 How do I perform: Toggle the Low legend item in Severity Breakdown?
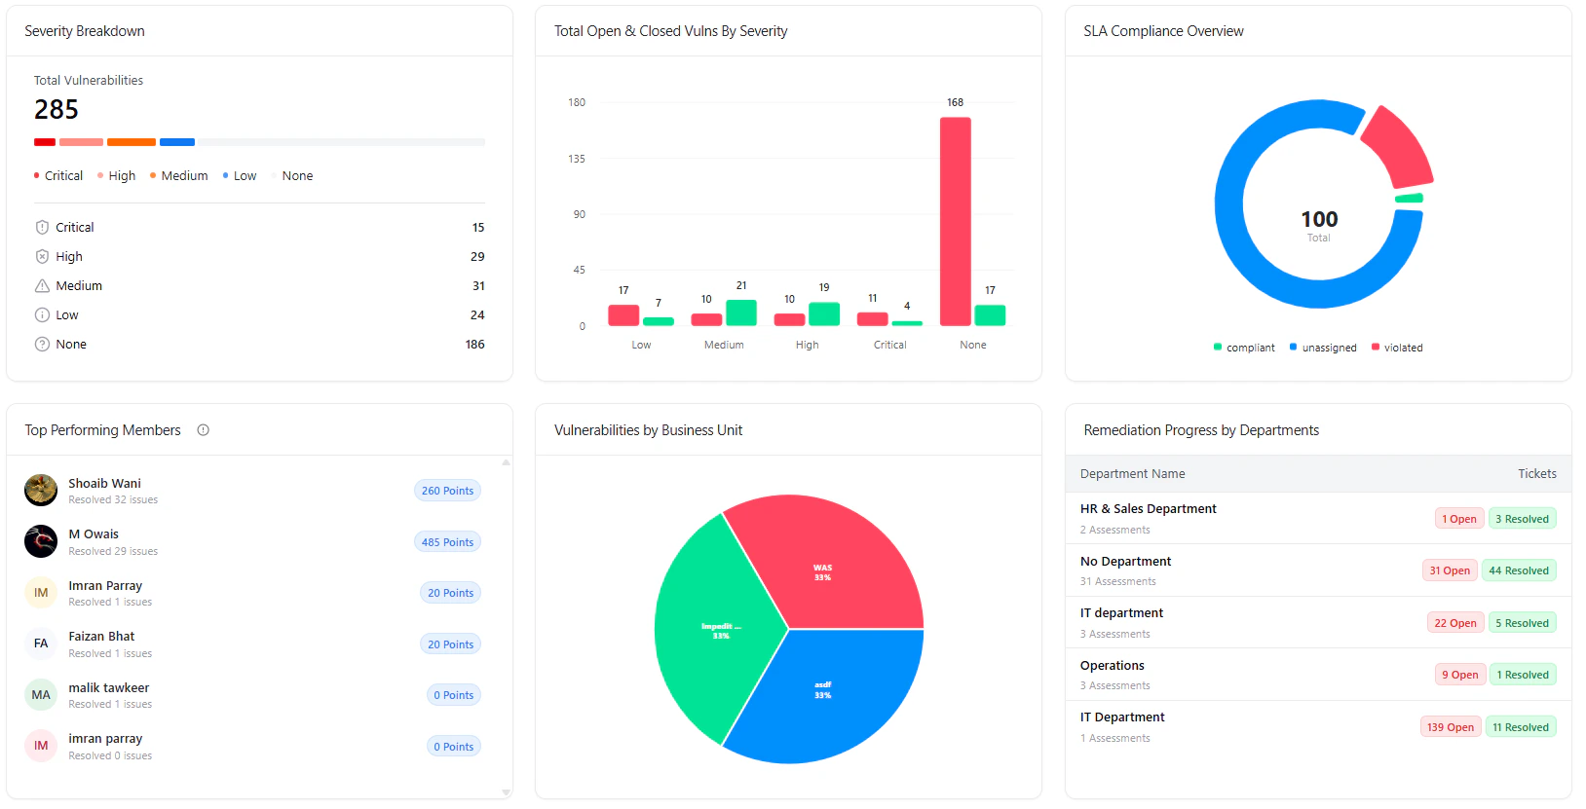(x=240, y=176)
